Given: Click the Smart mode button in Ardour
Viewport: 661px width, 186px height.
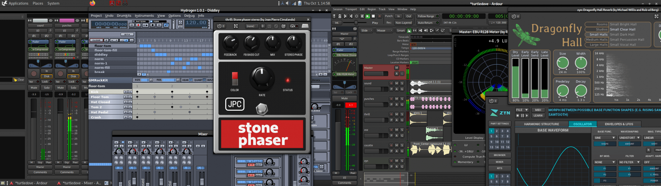Looking at the screenshot, I should click(x=401, y=31).
